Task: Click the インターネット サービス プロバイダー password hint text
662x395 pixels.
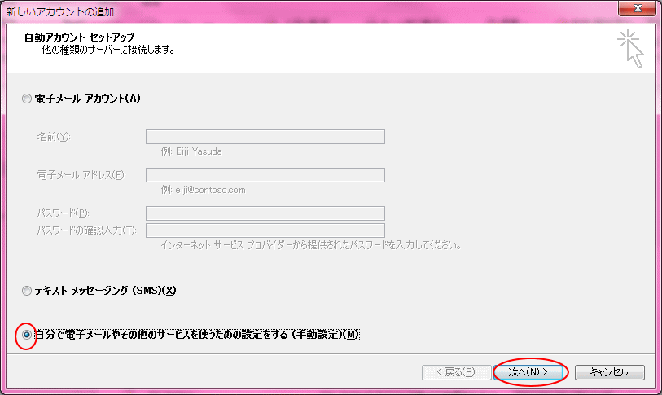Action: pyautogui.click(x=311, y=245)
